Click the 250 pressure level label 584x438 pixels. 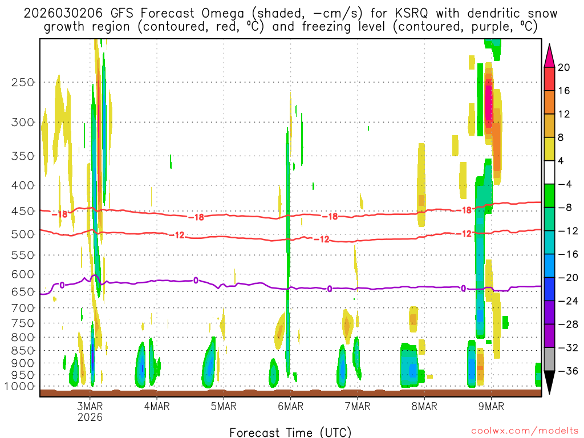point(23,82)
